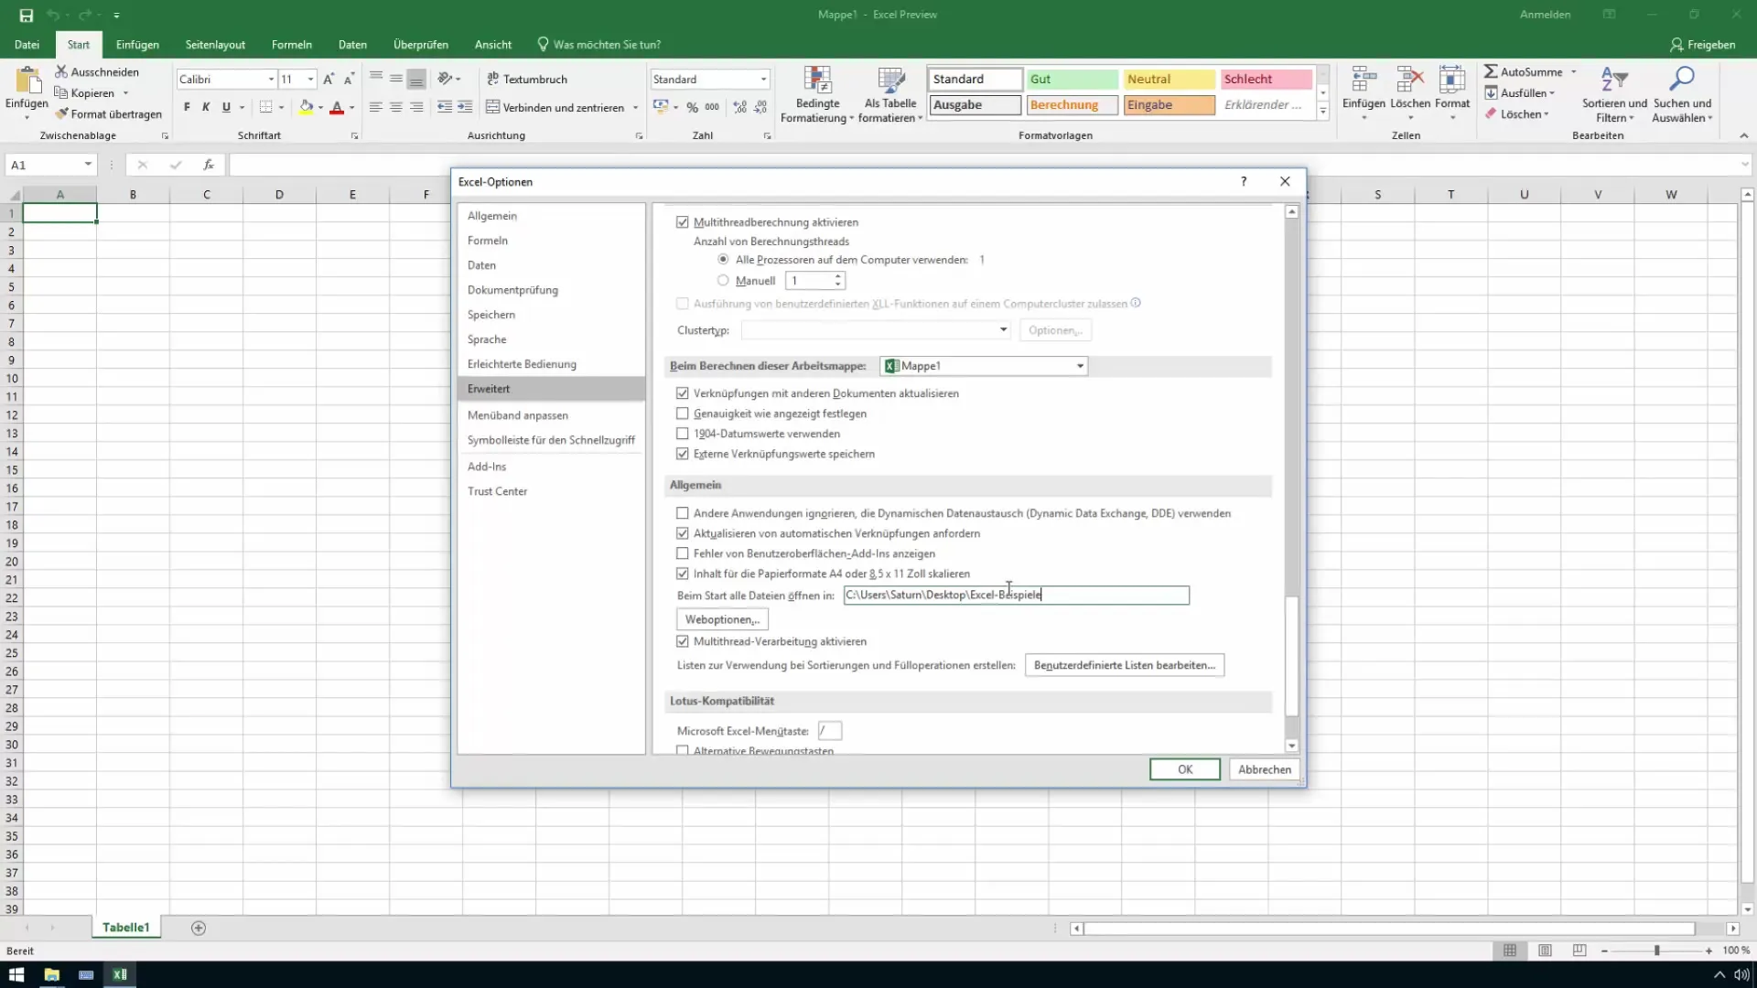Click Excel icon in taskbar

click(x=120, y=974)
